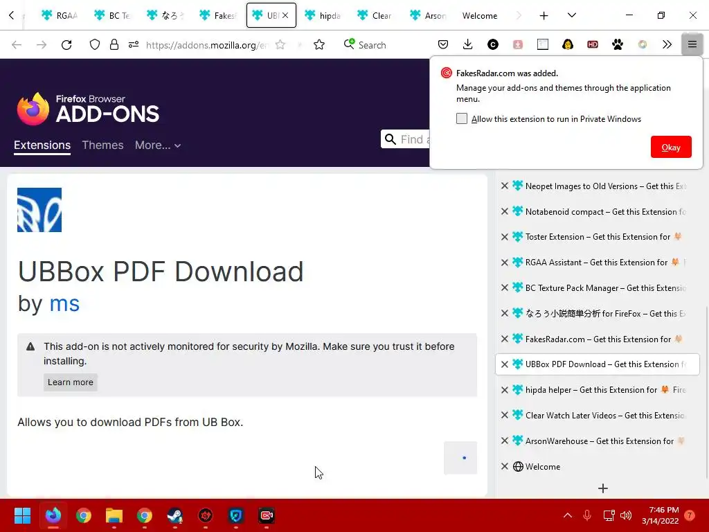Close the ArsonWarehouse tab from list
Screen dimensions: 709x532
(x=505, y=441)
